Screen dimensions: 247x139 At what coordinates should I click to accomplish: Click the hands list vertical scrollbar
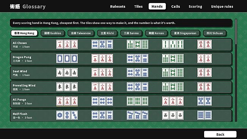[236, 70]
